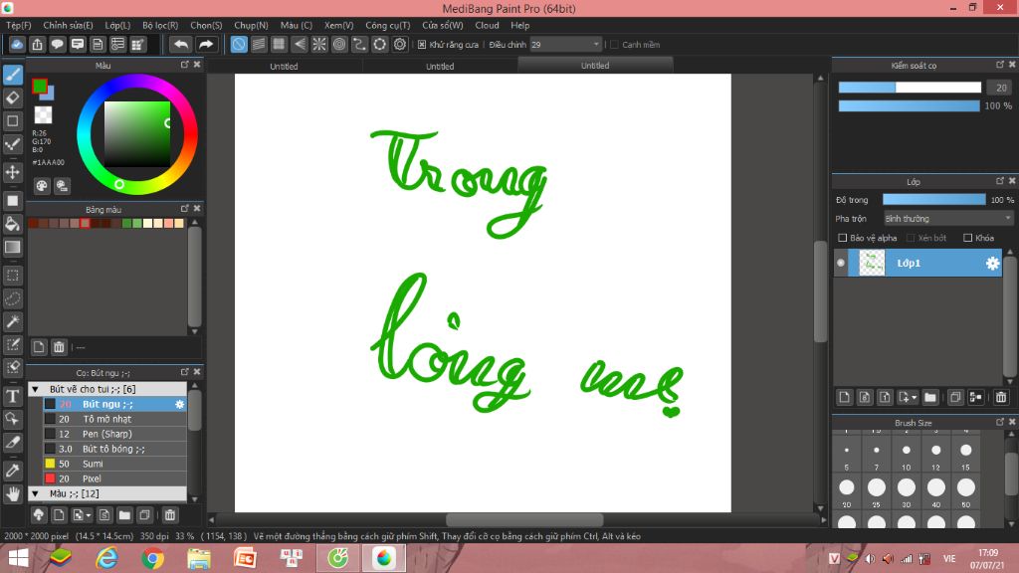
Task: Select the Text tool
Action: (x=12, y=396)
